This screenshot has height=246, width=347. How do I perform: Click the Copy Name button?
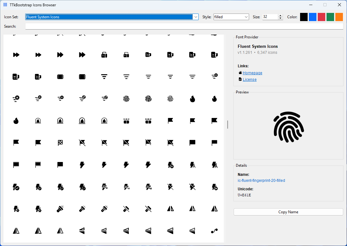(x=288, y=212)
